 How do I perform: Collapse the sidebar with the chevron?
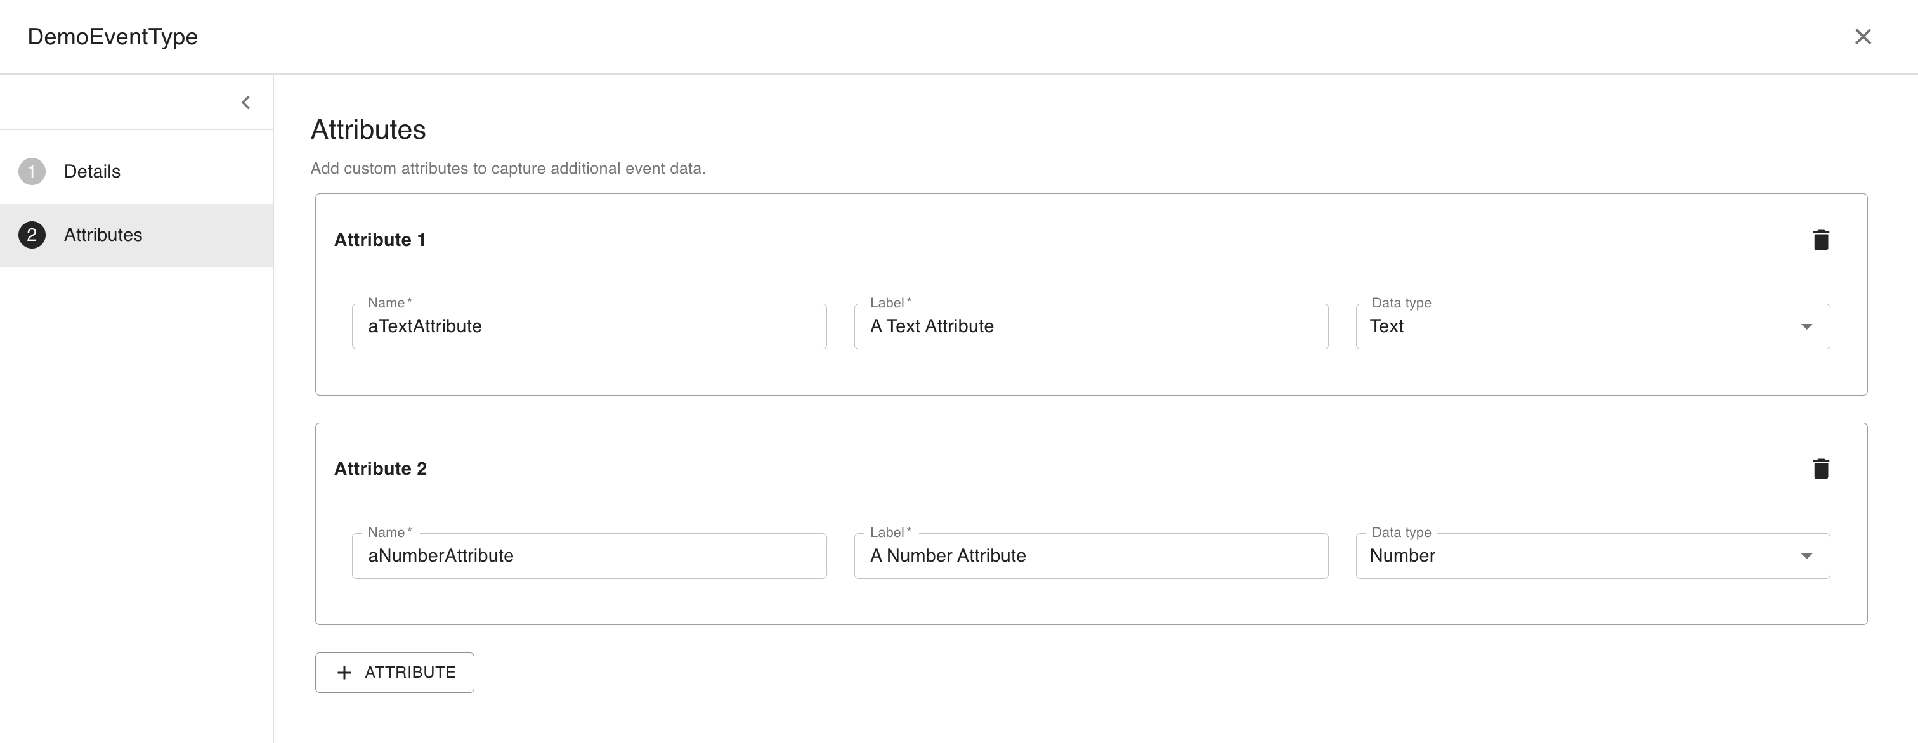tap(245, 103)
